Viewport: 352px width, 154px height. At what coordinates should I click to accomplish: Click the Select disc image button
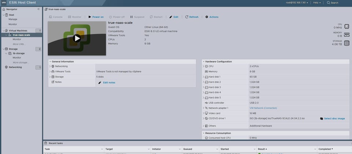pyautogui.click(x=332, y=118)
